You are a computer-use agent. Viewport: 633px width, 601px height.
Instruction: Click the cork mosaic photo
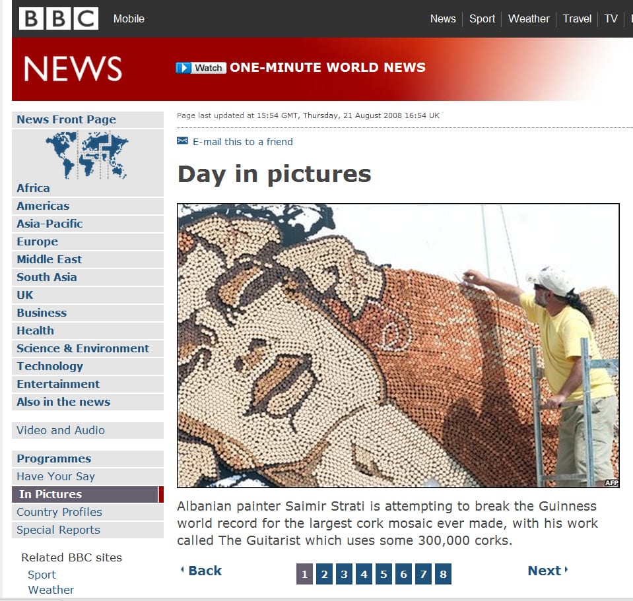point(398,346)
